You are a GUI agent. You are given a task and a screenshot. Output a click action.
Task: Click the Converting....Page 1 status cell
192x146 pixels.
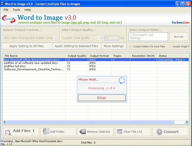point(173,60)
